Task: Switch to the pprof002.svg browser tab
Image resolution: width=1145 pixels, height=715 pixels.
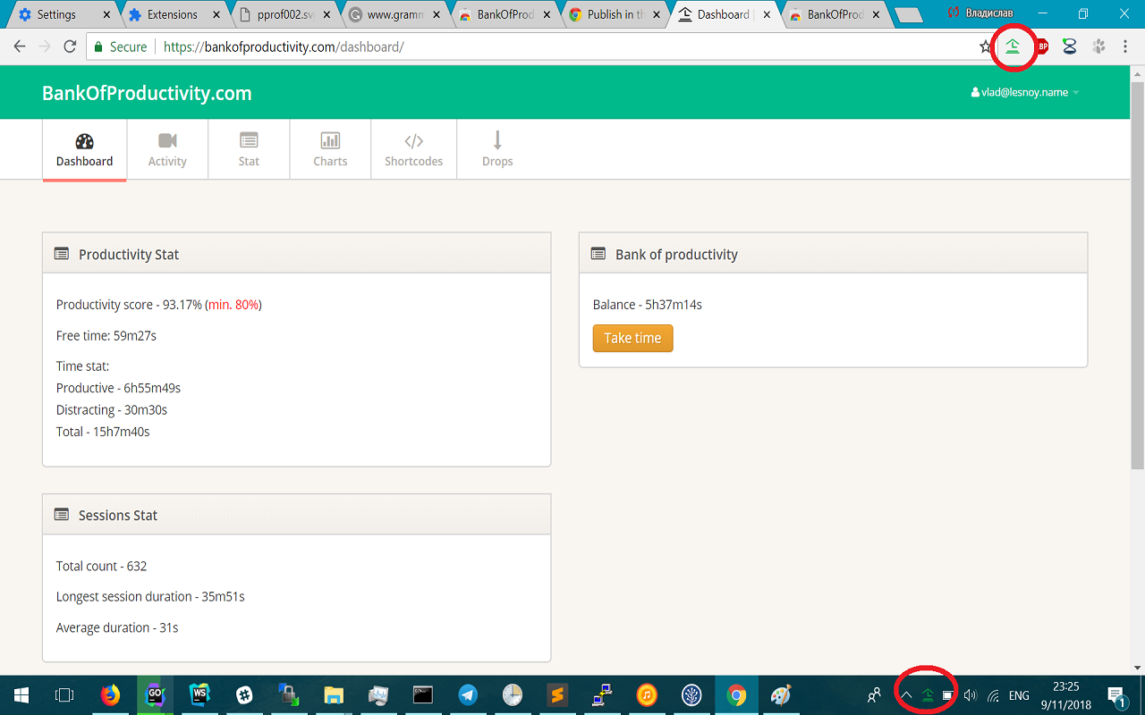Action: [x=284, y=14]
